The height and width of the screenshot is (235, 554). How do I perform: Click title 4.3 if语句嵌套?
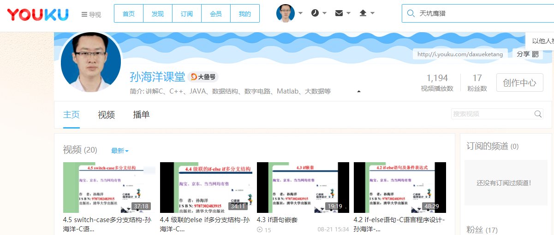tap(277, 220)
